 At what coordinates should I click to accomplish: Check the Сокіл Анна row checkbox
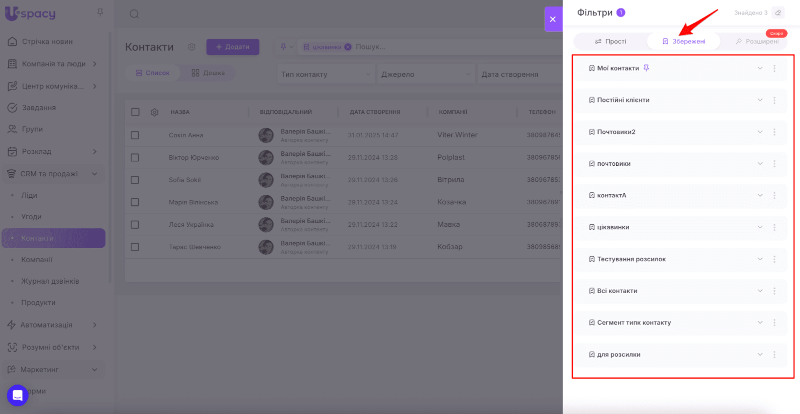click(x=135, y=135)
